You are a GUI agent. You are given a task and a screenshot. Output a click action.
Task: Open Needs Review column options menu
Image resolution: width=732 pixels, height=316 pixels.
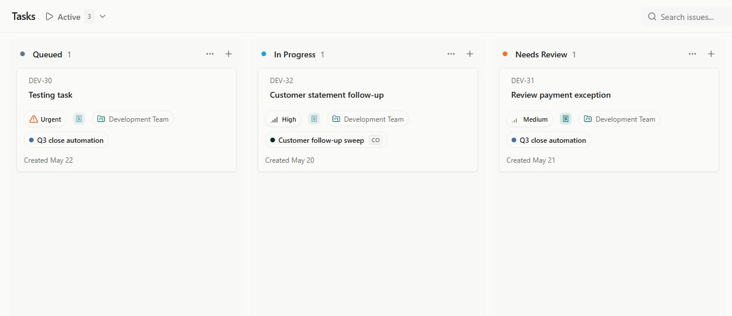[x=692, y=54]
